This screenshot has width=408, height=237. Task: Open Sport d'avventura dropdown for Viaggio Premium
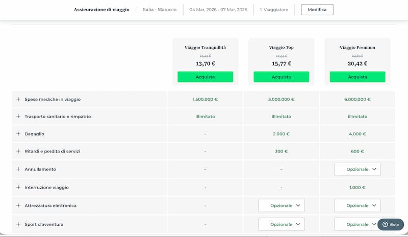[x=356, y=224]
